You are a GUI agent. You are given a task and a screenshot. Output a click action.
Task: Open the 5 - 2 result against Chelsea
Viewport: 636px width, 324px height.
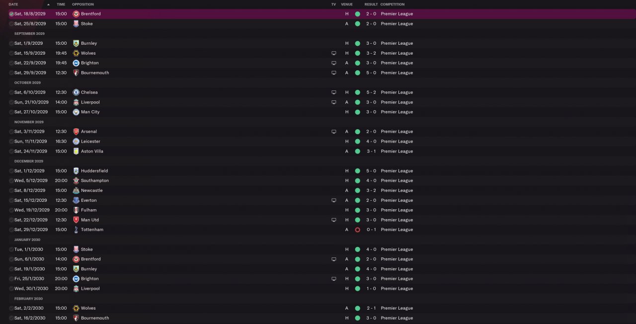(x=371, y=92)
